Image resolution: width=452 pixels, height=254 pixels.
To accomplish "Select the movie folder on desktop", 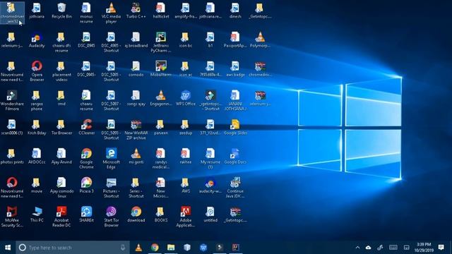I will [x=37, y=186].
